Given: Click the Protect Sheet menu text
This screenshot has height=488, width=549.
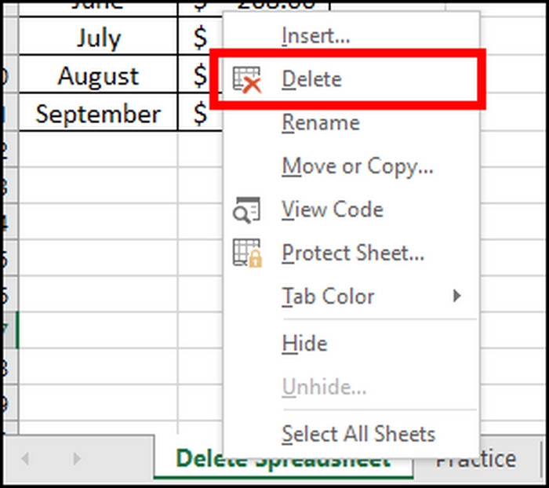Looking at the screenshot, I should [x=353, y=253].
